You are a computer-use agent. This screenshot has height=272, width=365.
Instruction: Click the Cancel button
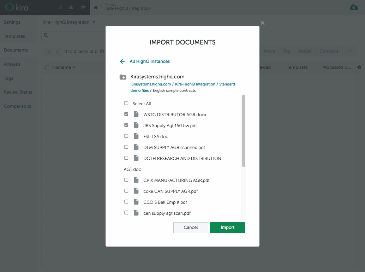[191, 227]
